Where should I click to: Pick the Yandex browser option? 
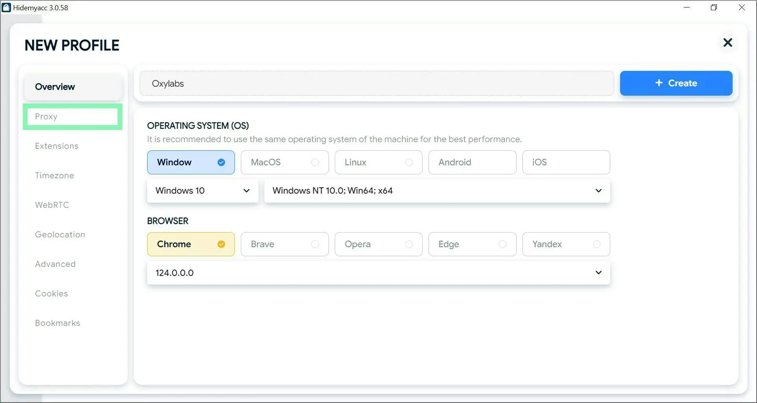[x=566, y=244]
